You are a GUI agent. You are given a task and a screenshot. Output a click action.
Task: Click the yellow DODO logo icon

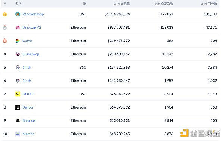[x=18, y=94]
